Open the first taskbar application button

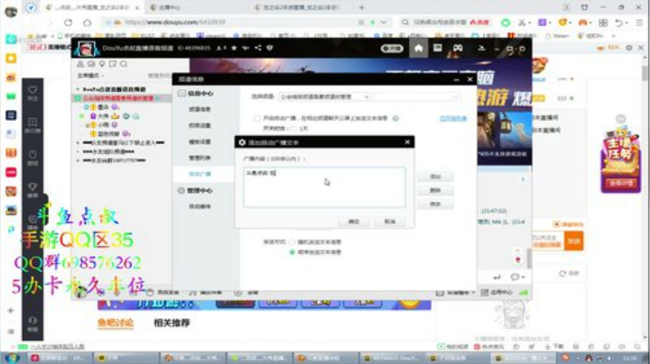58,358
